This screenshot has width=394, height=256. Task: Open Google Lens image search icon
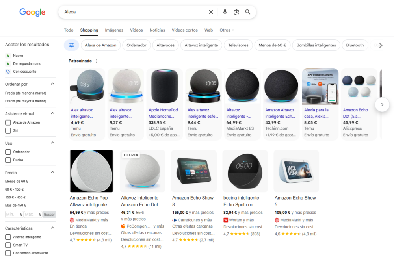(236, 12)
